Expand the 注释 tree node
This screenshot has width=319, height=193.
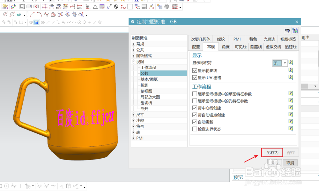pos(133,121)
